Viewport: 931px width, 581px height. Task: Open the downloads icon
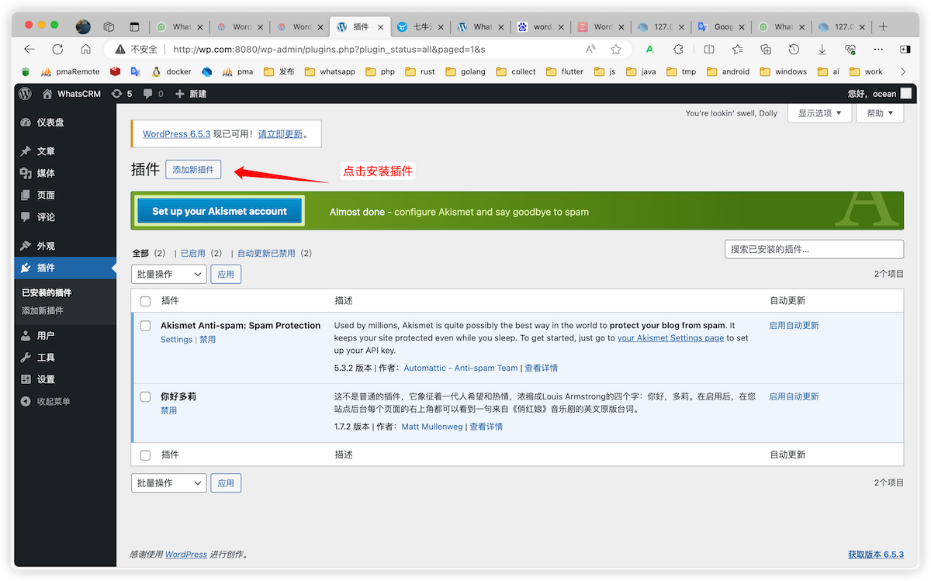point(822,49)
